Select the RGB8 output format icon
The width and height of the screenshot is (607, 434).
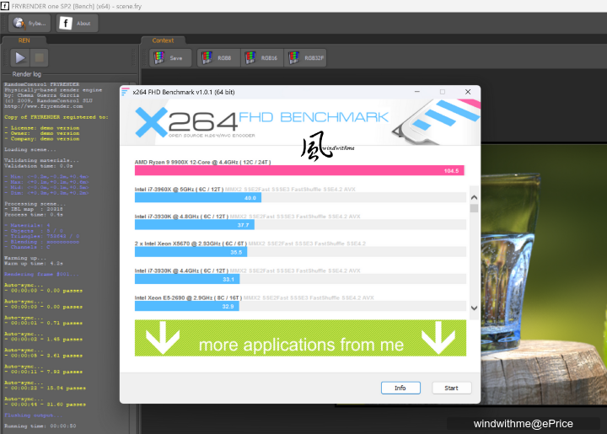(x=218, y=58)
